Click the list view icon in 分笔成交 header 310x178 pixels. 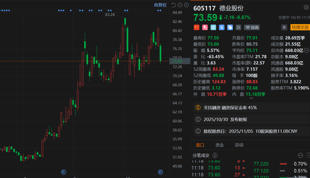pyautogui.click(x=308, y=155)
